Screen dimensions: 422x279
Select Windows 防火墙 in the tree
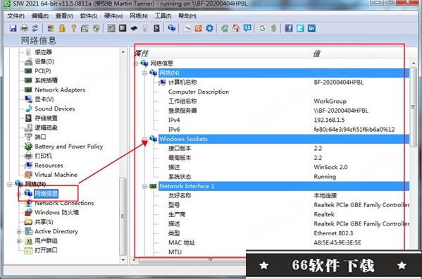(x=57, y=213)
